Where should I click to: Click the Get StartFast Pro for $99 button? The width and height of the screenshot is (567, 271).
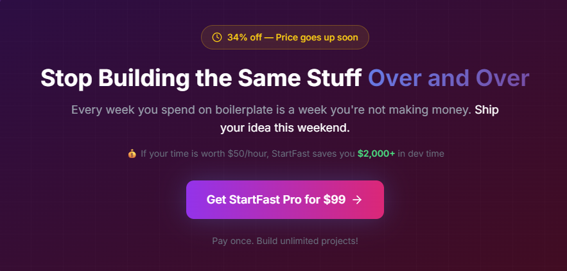[x=284, y=200]
